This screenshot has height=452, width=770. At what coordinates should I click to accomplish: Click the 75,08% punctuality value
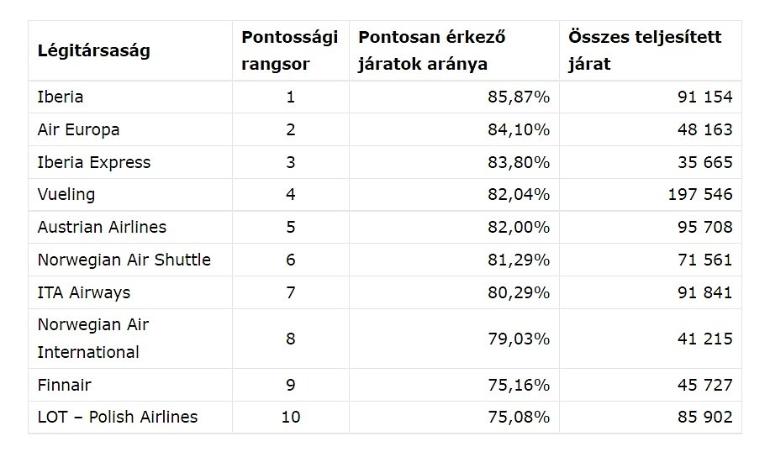[x=519, y=417]
